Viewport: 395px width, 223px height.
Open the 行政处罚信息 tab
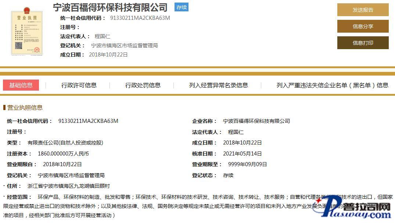(143, 85)
